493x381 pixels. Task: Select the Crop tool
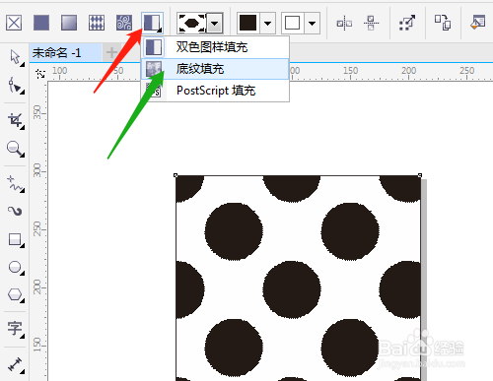point(15,121)
